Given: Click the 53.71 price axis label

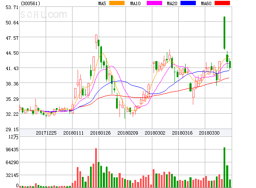Looking at the screenshot, I should tap(12, 7).
